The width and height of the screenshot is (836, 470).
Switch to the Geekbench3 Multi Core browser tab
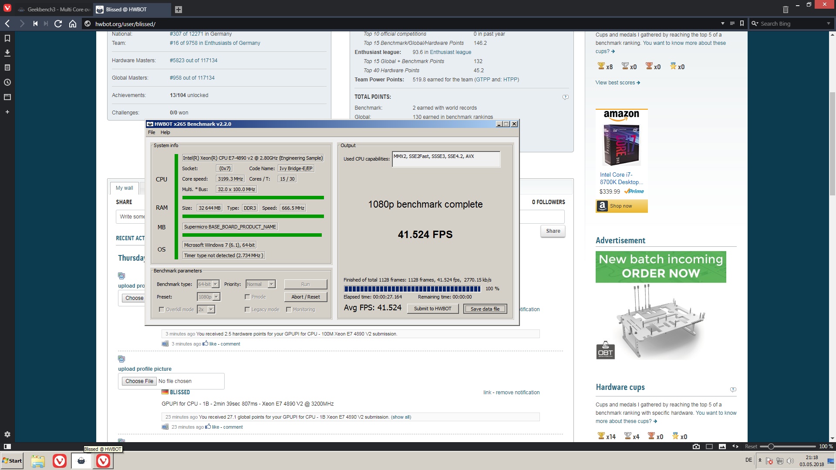(54, 9)
